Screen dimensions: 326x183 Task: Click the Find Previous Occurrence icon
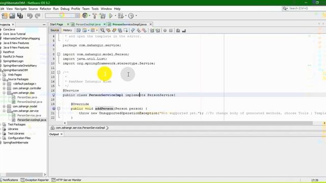coord(108,30)
